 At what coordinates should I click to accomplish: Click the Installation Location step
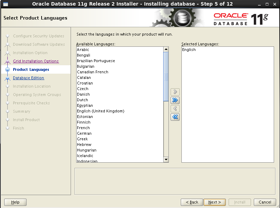point(31,86)
